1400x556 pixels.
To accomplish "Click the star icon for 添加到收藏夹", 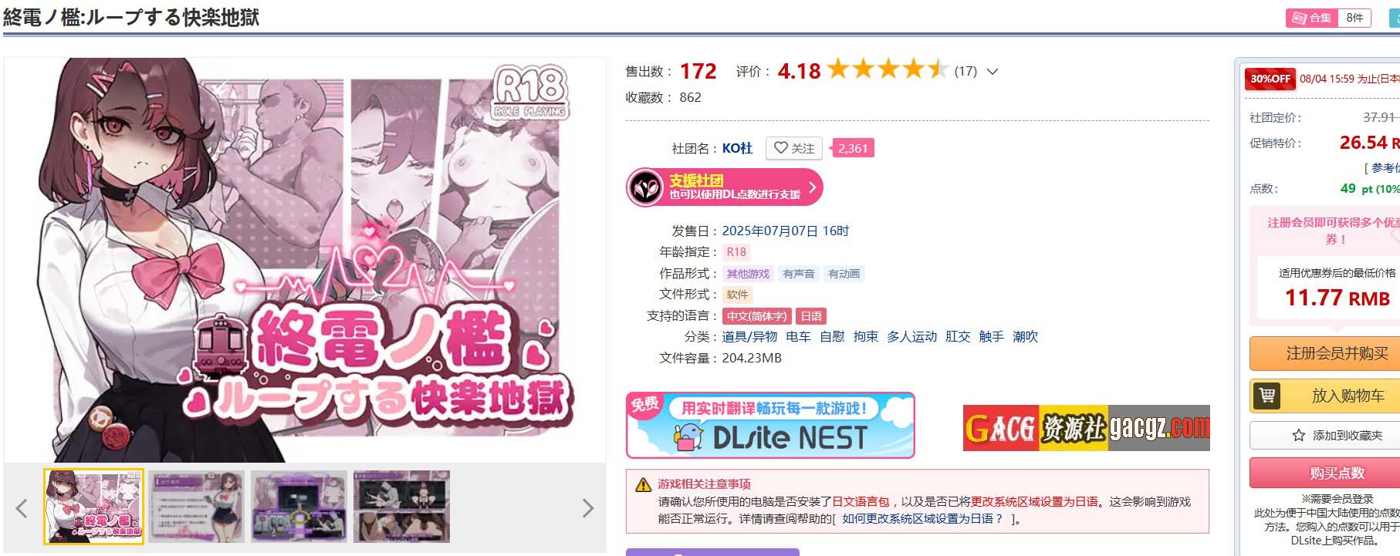I will (1298, 436).
